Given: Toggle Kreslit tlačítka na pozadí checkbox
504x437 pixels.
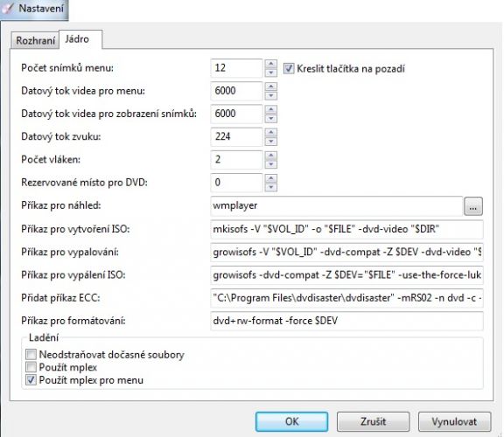Looking at the screenshot, I should [289, 68].
